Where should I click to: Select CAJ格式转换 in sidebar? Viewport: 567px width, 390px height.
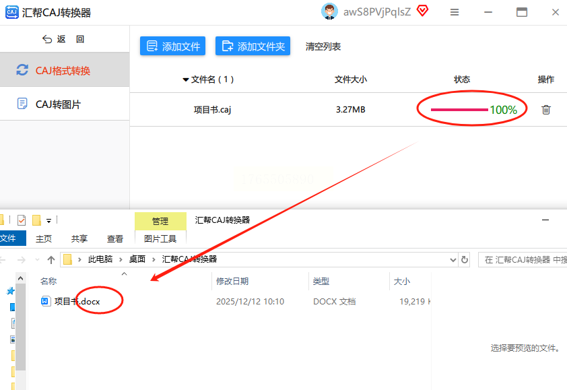point(65,70)
